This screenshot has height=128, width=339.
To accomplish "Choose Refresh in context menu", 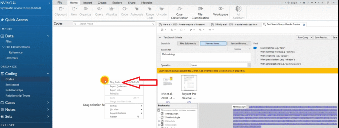I will [x=124, y=117].
